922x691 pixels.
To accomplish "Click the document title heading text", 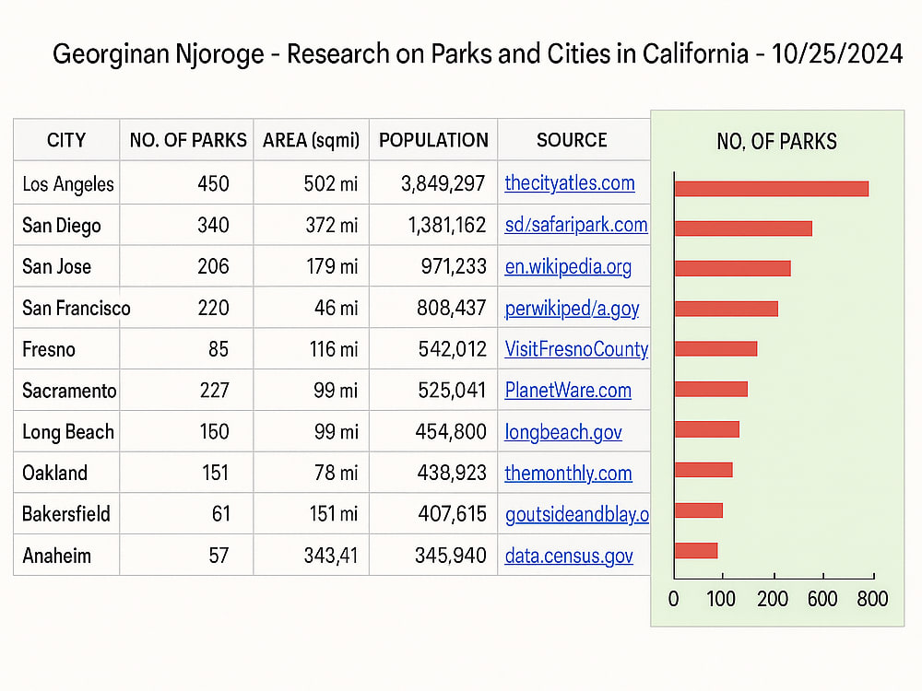I will pos(478,54).
